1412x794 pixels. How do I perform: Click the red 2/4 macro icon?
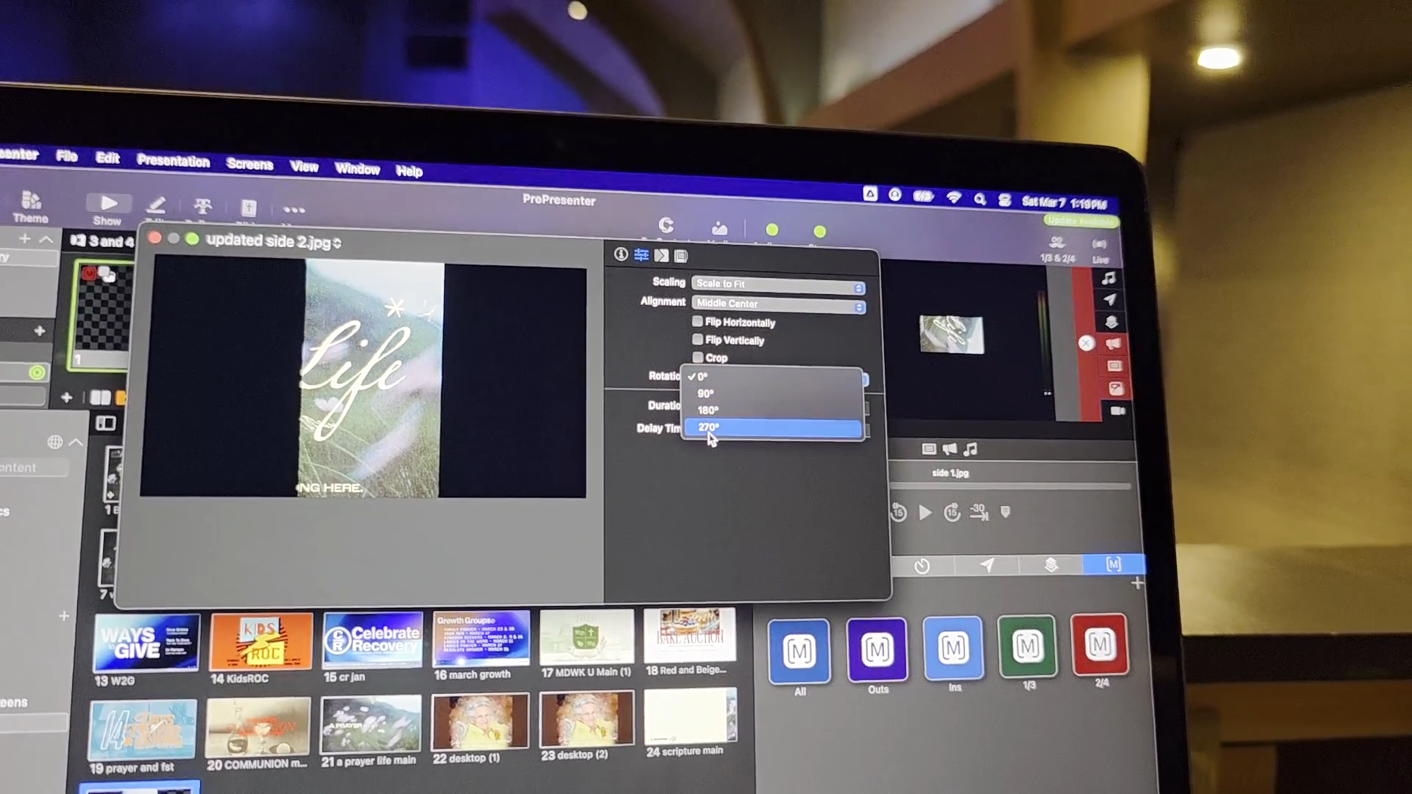click(x=1099, y=645)
